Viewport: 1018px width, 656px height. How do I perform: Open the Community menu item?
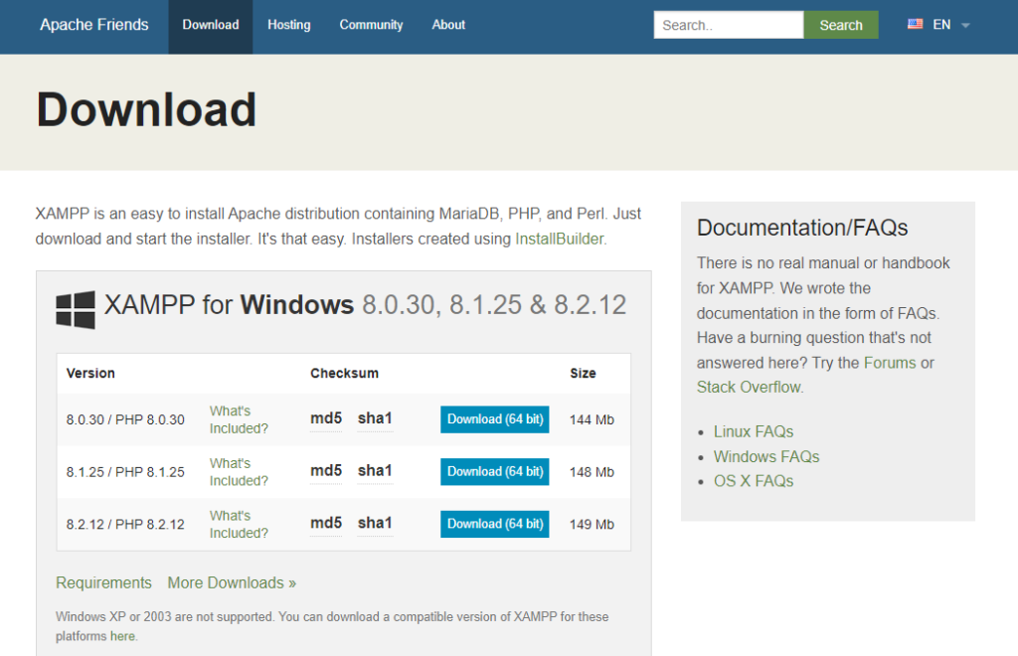[371, 25]
